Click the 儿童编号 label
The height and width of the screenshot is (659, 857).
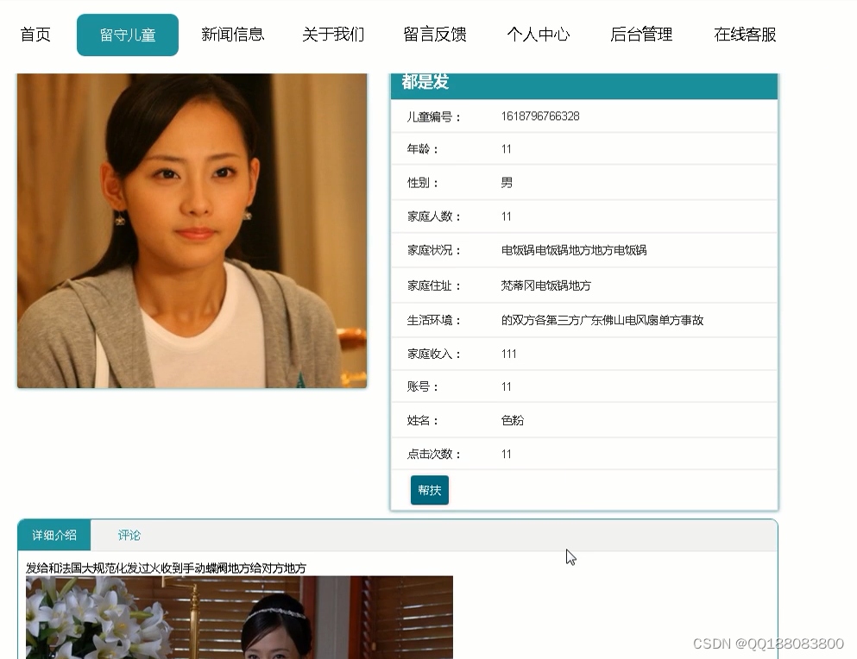pyautogui.click(x=434, y=117)
